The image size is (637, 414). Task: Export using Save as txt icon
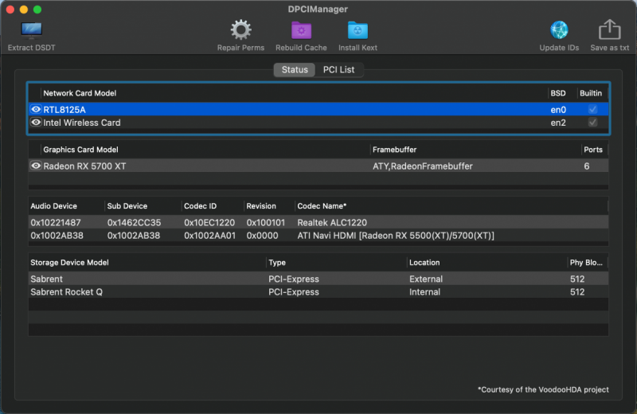[x=609, y=29]
